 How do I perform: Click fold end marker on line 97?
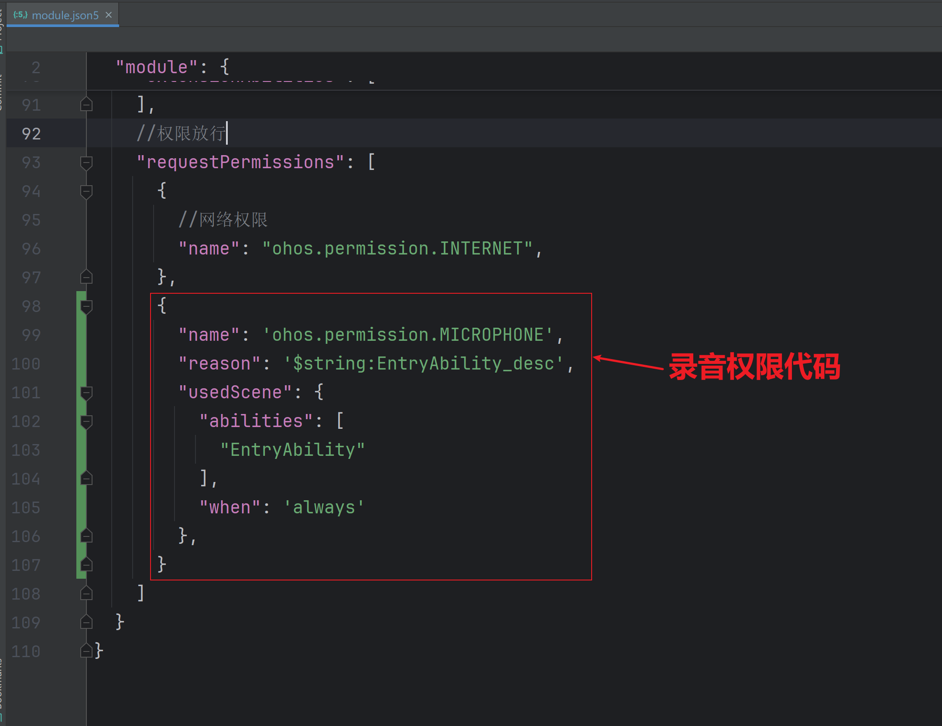tap(86, 277)
